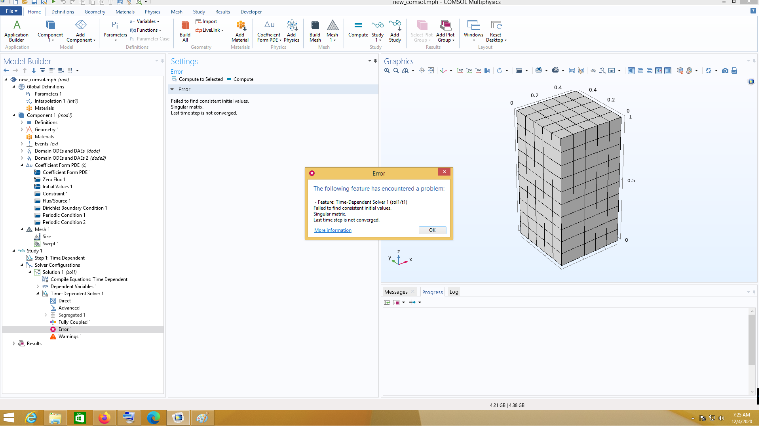Select the Warnings 1 node
This screenshot has width=760, height=428.
[x=70, y=336]
